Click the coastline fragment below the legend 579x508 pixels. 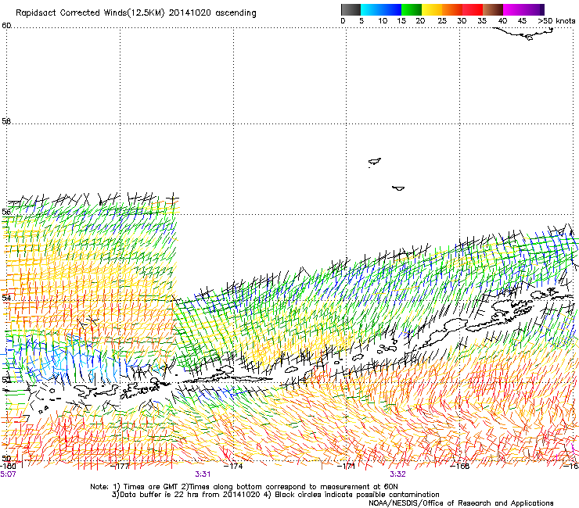tap(523, 34)
